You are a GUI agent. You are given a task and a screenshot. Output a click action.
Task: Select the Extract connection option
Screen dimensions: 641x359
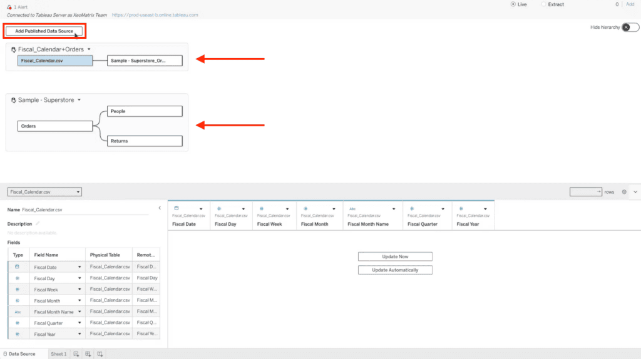click(x=543, y=4)
